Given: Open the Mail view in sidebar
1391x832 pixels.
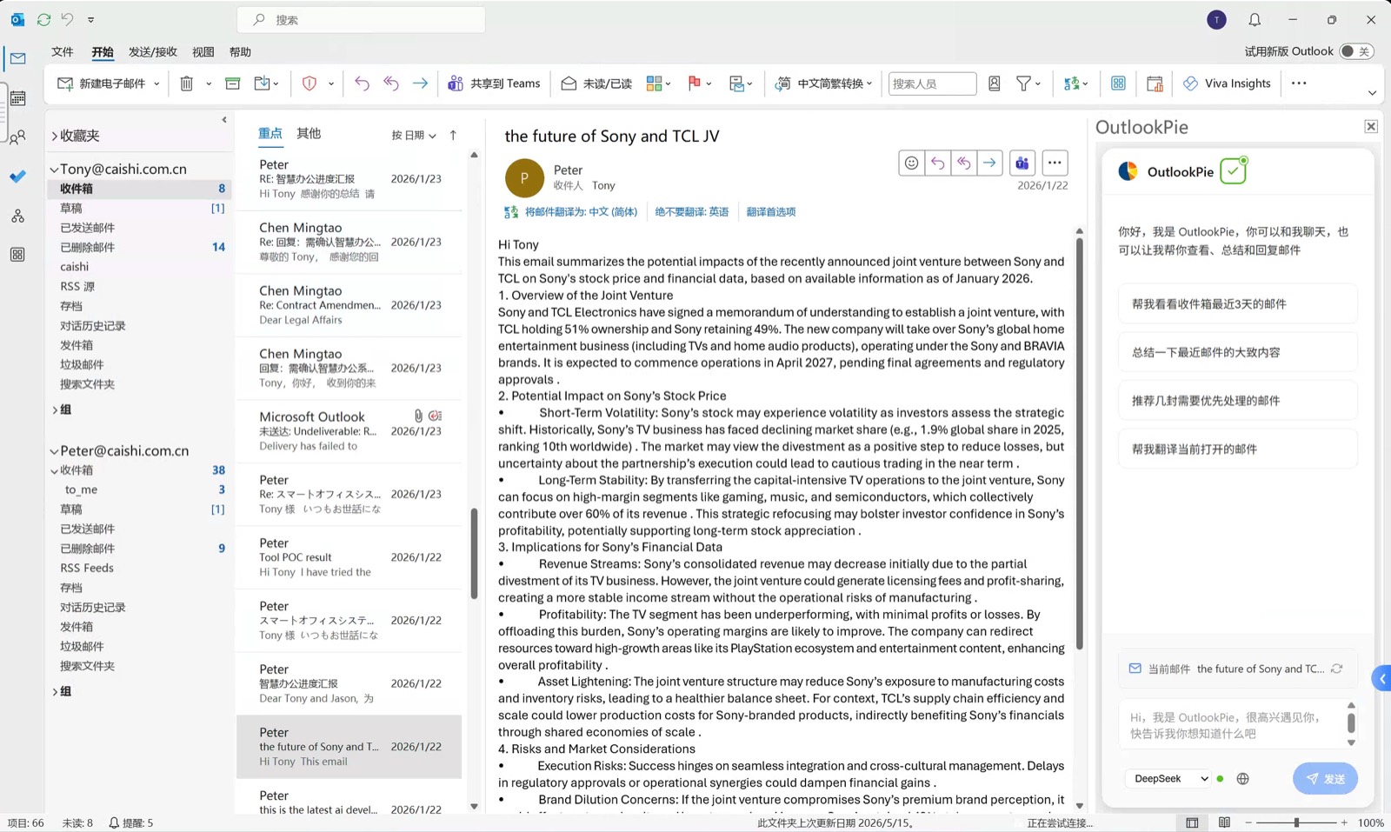Looking at the screenshot, I should pyautogui.click(x=17, y=59).
